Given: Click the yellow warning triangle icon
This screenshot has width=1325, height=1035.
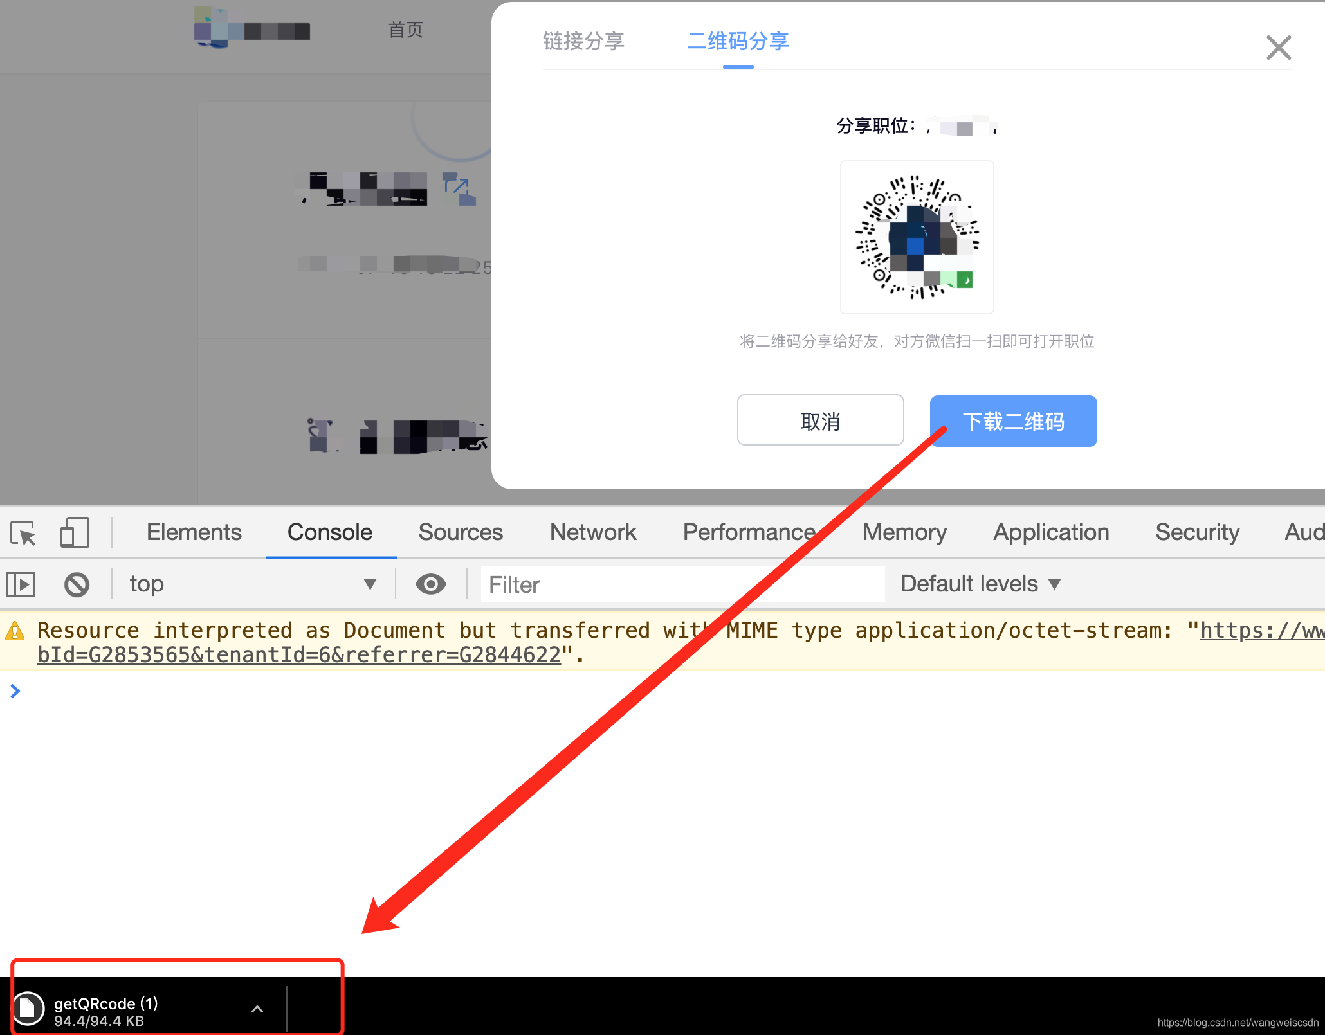Looking at the screenshot, I should click(15, 631).
